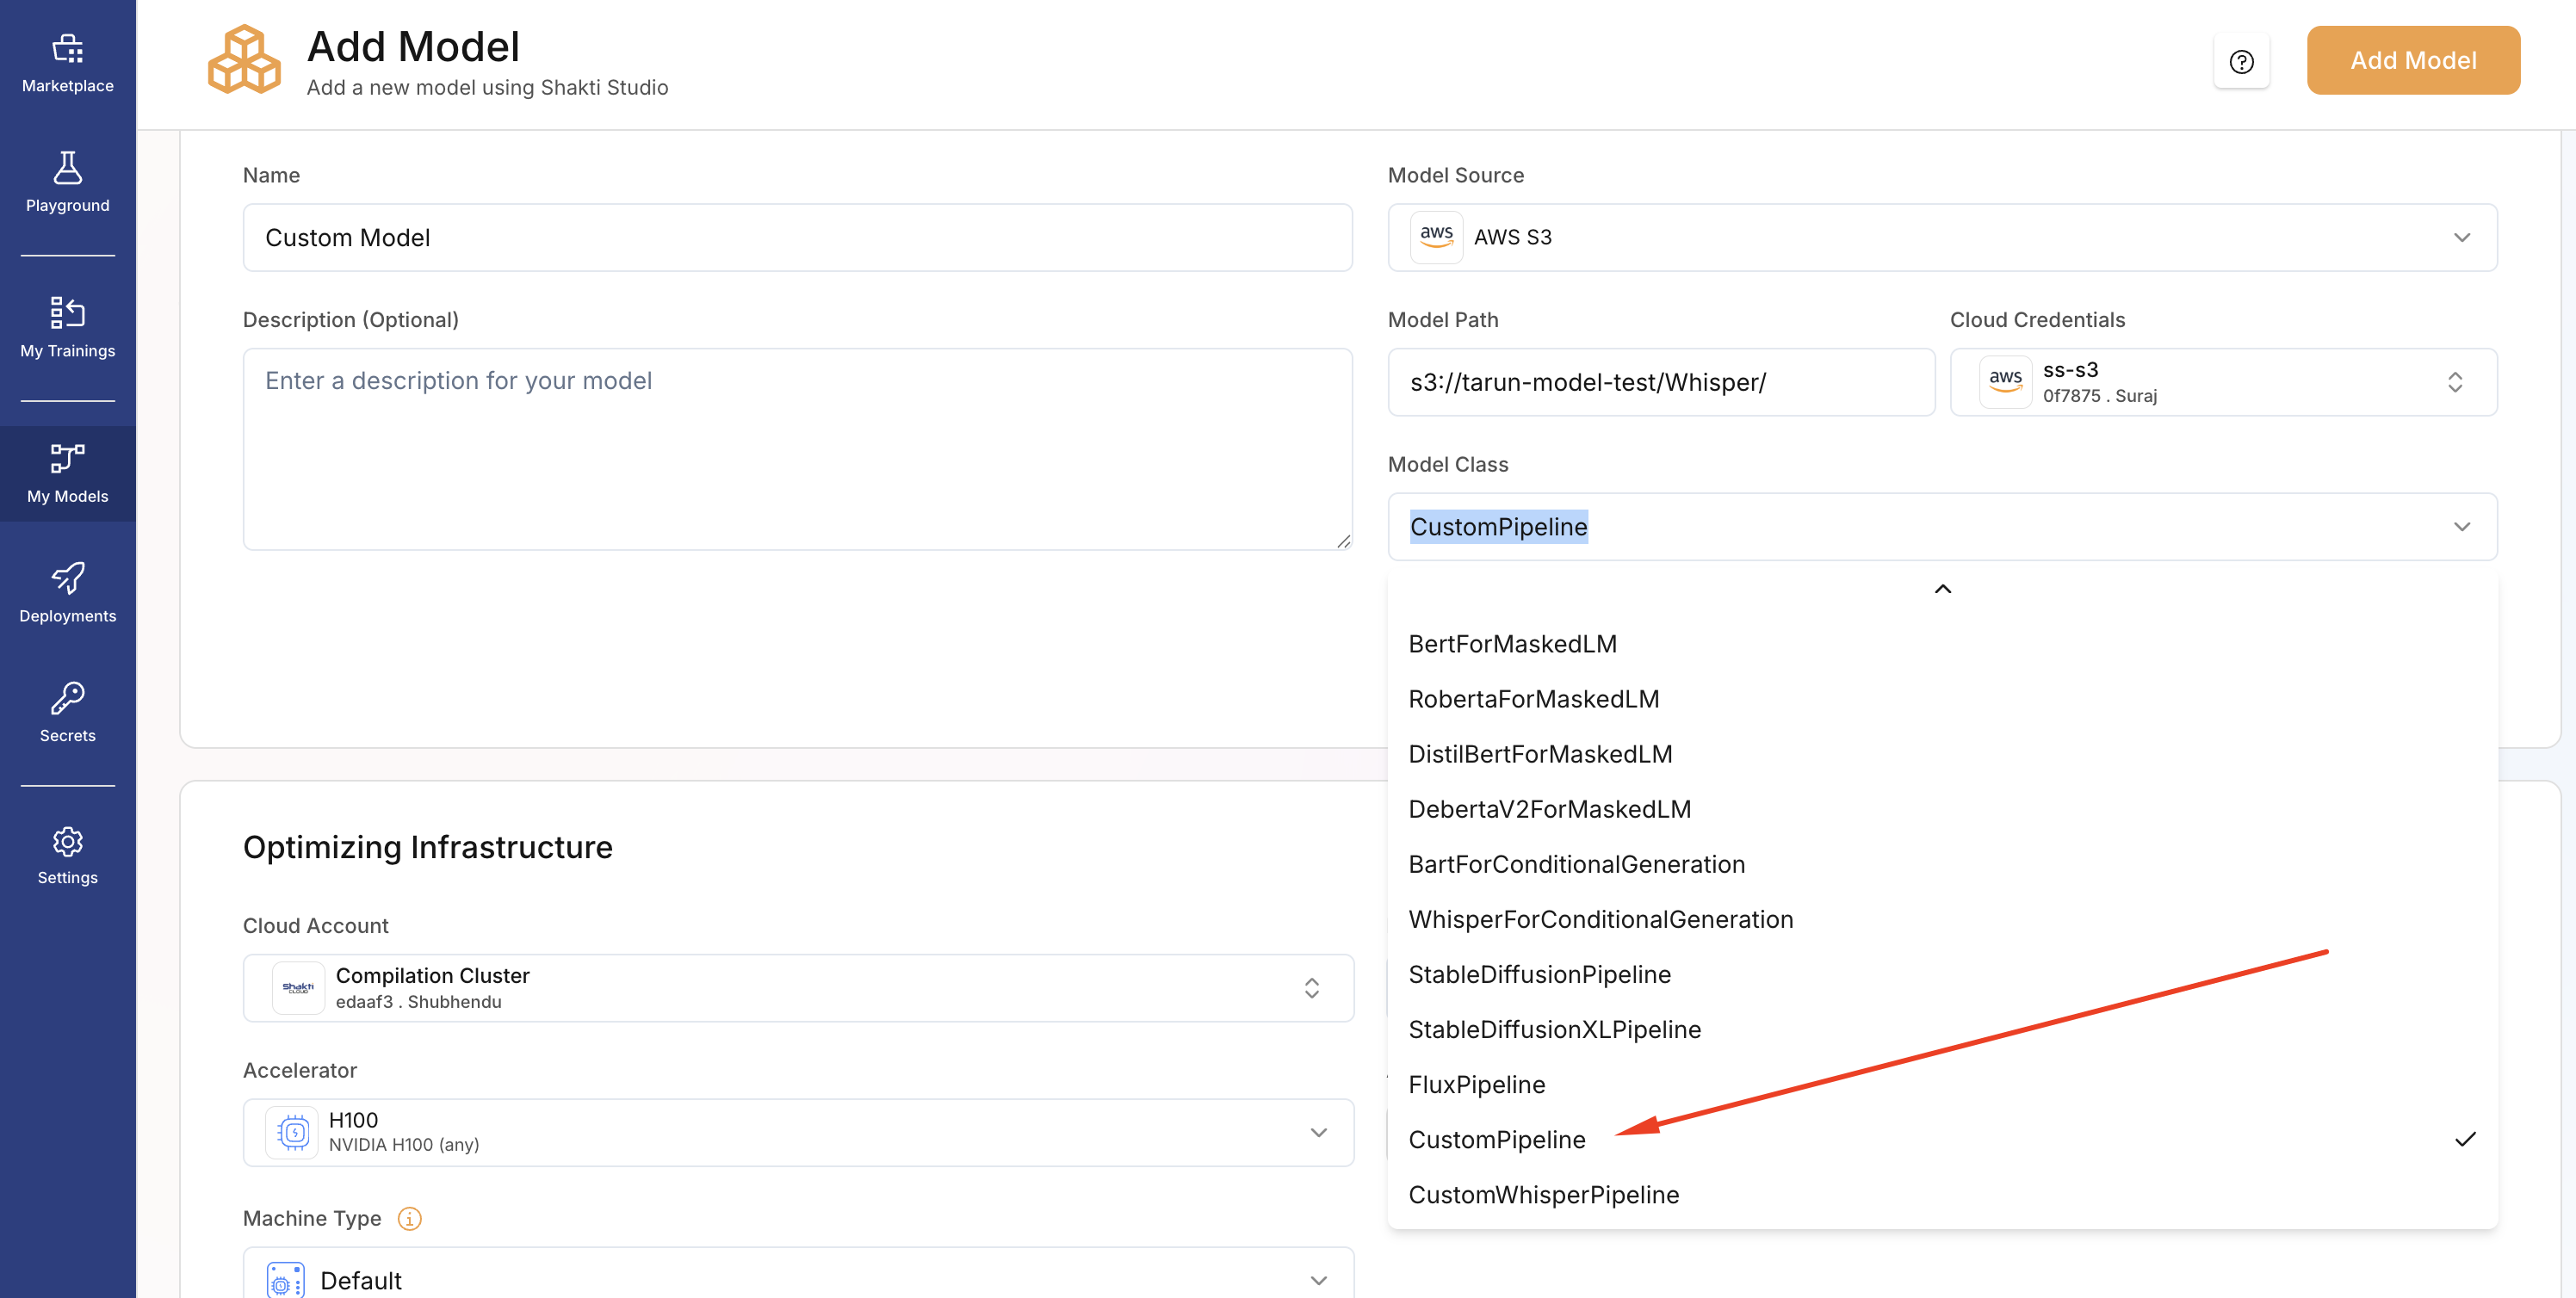The width and height of the screenshot is (2576, 1298).
Task: Click the Machine Type info icon
Action: coord(409,1218)
